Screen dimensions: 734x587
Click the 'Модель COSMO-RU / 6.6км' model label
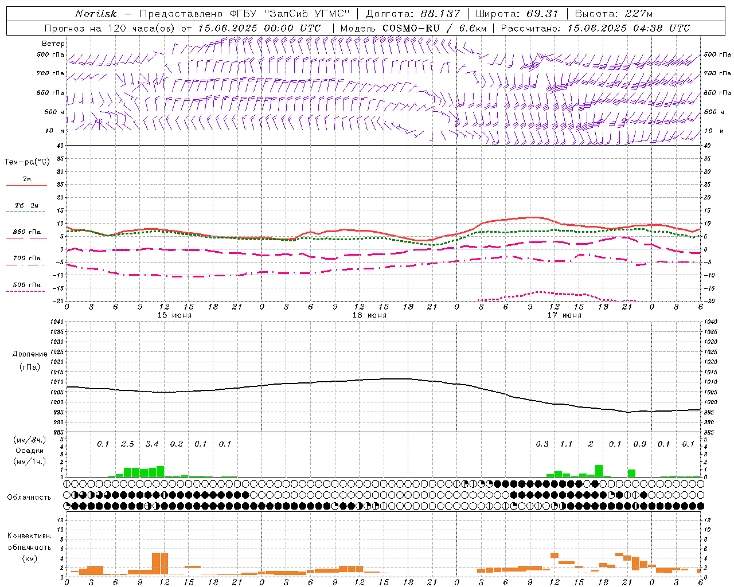(413, 28)
